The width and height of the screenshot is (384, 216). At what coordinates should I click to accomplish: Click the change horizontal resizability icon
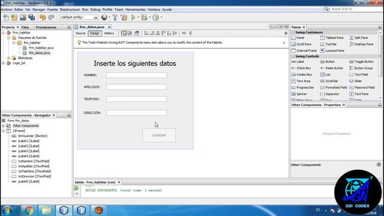pos(184,33)
